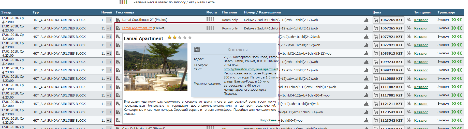Screen dimensions: 468x129
Task: Click the Подробнее link in hotel popup
Action: (x=268, y=120)
